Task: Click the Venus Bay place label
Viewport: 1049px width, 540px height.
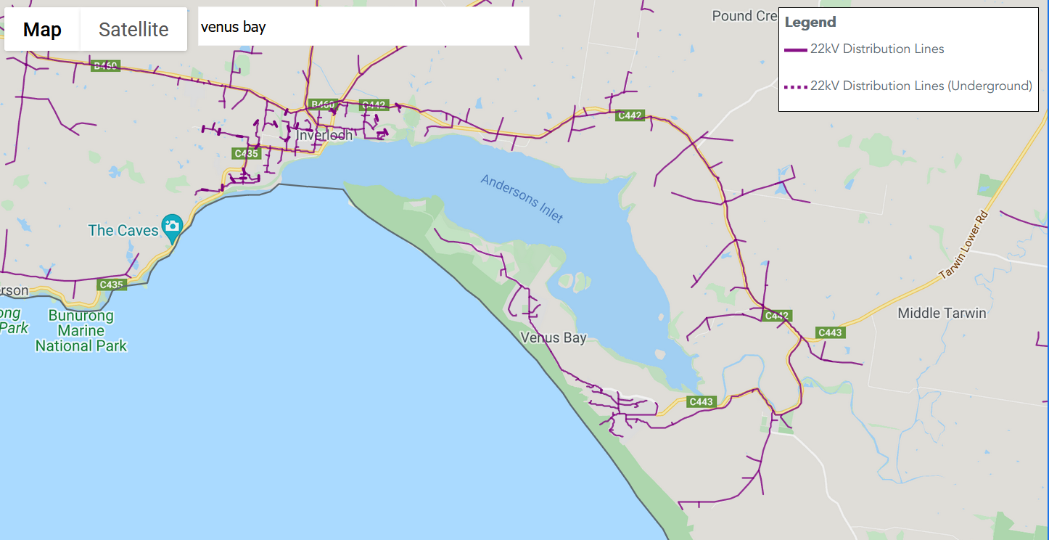Action: tap(554, 337)
